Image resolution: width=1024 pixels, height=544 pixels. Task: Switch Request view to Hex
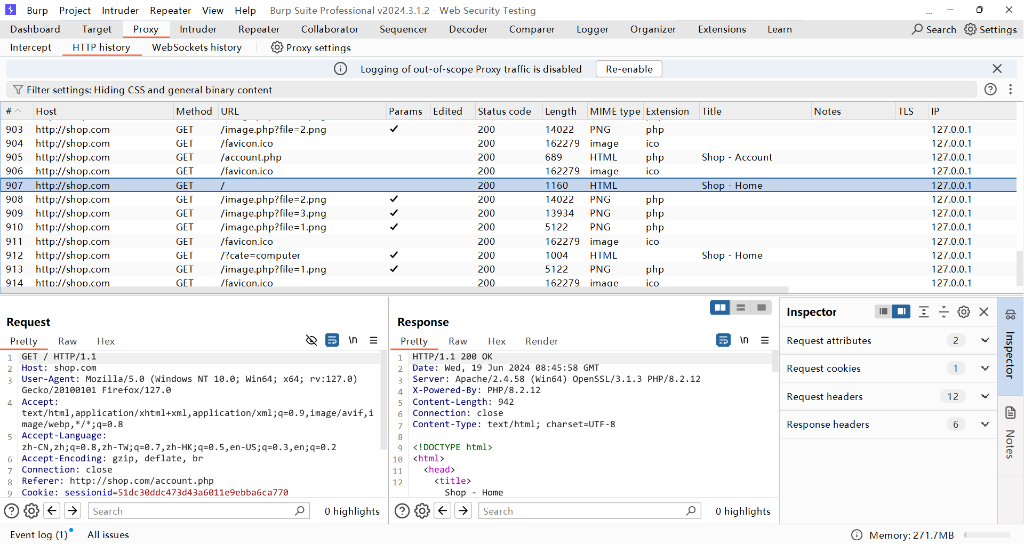coord(106,341)
